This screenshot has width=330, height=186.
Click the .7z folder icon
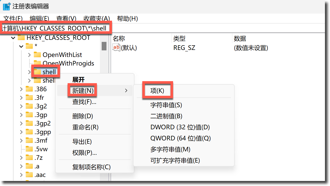click(x=29, y=158)
